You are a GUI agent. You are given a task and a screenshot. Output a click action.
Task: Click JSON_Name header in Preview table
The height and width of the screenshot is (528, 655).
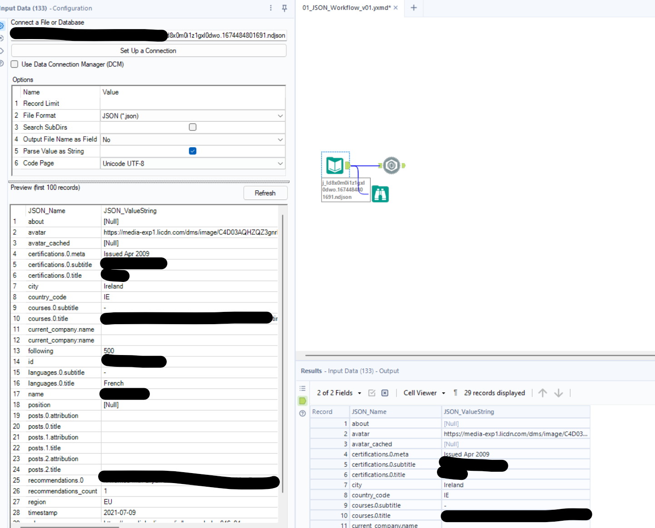(47, 211)
